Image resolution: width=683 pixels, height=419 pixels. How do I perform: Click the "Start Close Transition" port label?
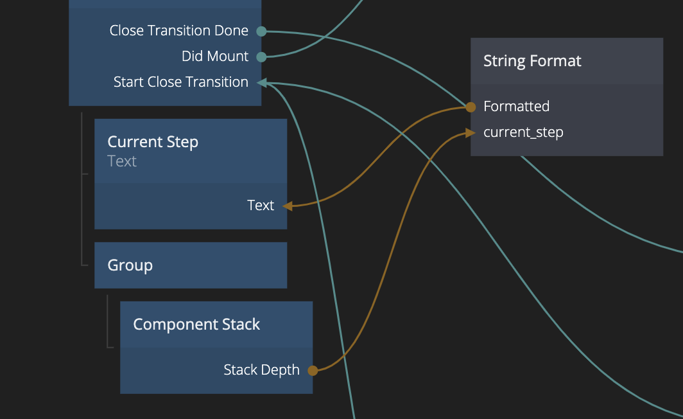(180, 82)
